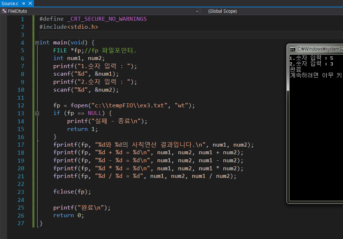The image size is (343, 239).
Task: Click line number 17 in the gutter
Action: tap(21, 145)
